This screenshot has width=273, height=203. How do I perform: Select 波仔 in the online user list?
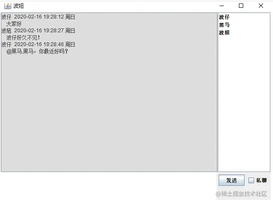224,17
